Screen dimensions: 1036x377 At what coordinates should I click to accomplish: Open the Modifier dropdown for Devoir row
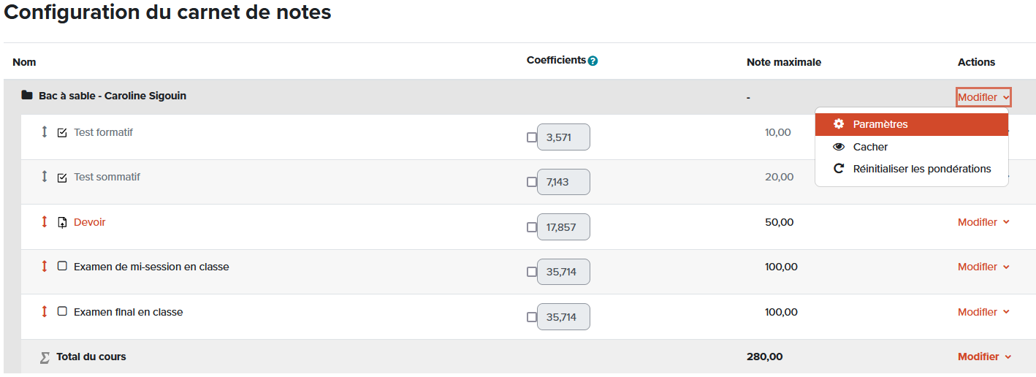pyautogui.click(x=983, y=222)
